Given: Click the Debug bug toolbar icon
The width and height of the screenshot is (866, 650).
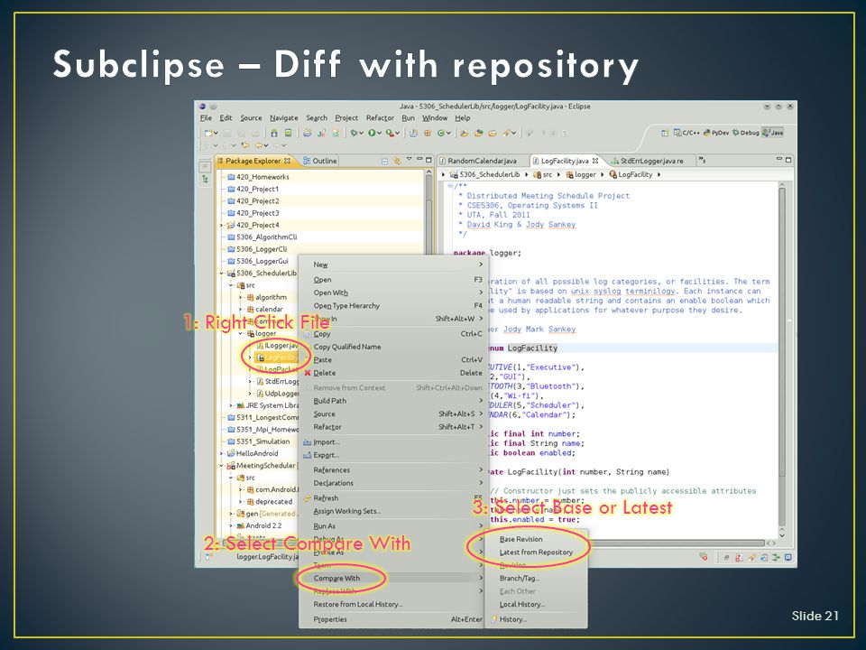Looking at the screenshot, I should [354, 133].
